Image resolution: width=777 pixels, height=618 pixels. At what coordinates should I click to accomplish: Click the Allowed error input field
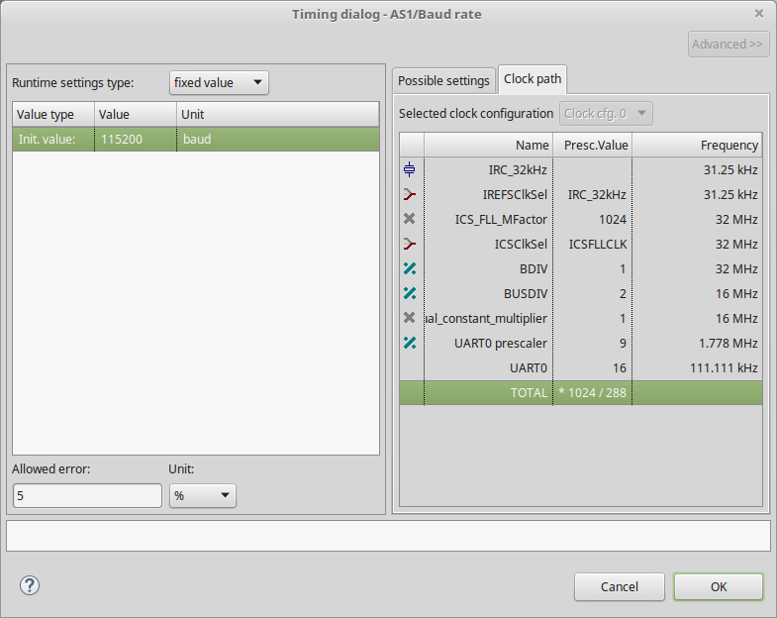[x=87, y=495]
